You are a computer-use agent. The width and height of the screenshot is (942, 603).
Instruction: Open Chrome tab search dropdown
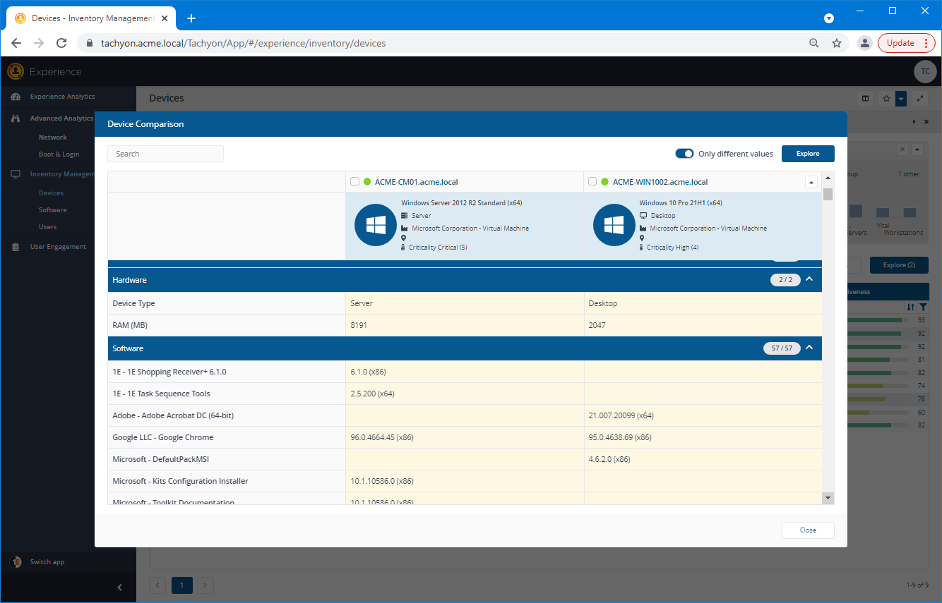point(829,18)
